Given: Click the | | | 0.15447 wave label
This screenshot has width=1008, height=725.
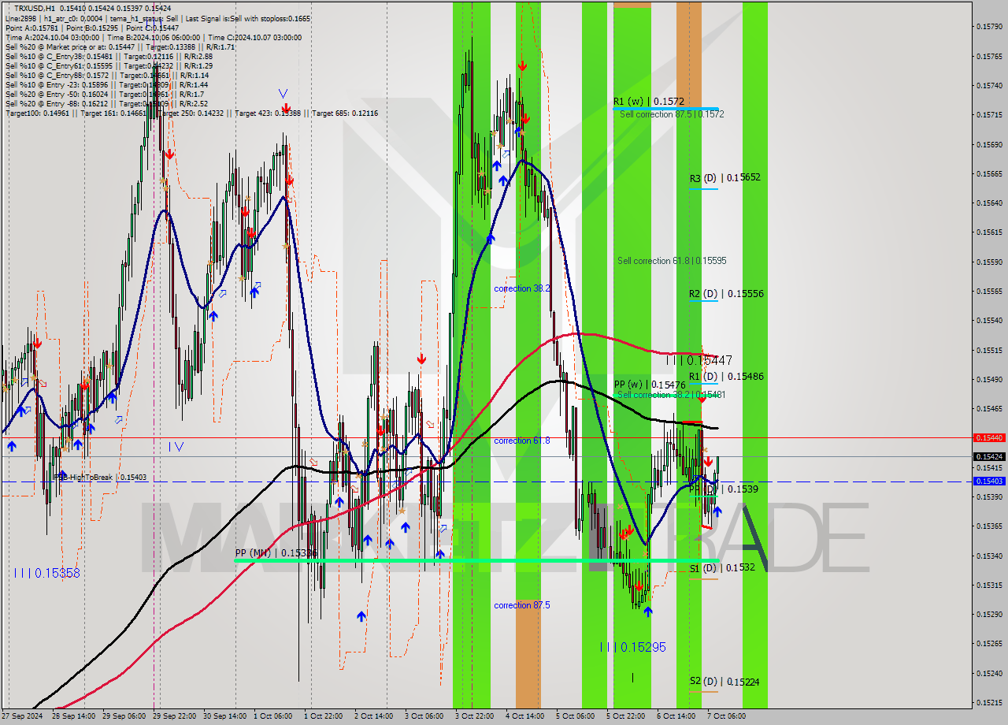Looking at the screenshot, I should 699,360.
